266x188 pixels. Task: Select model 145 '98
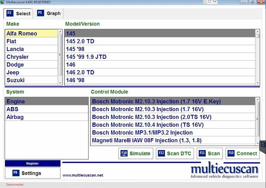click(x=160, y=49)
